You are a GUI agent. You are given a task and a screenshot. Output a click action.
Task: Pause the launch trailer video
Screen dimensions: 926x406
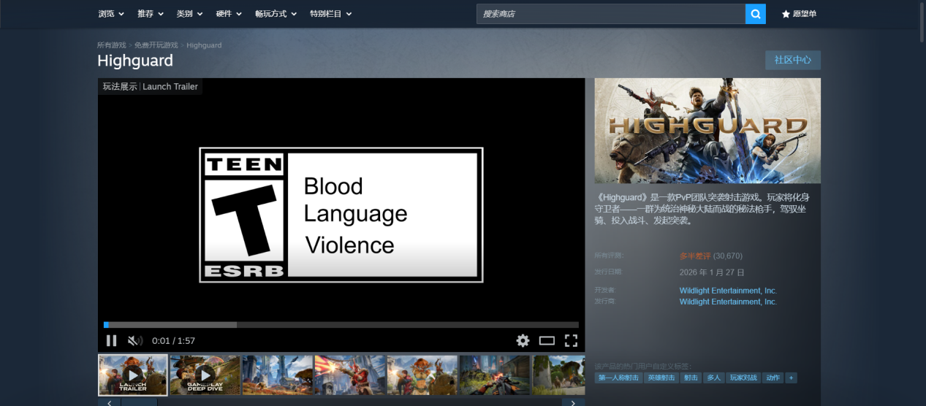click(x=111, y=340)
